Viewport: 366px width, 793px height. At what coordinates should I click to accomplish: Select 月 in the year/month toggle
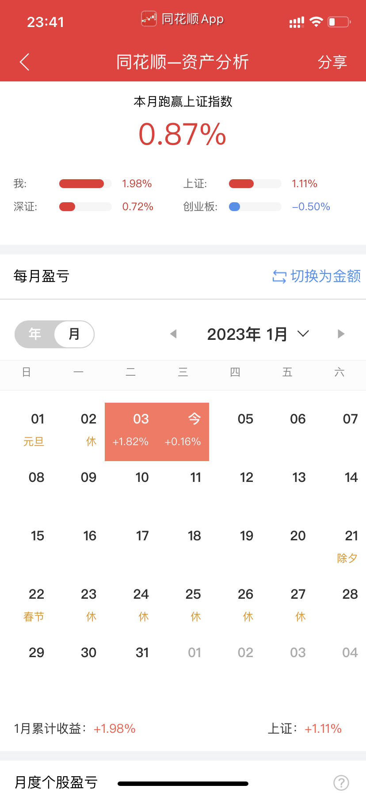pyautogui.click(x=74, y=334)
